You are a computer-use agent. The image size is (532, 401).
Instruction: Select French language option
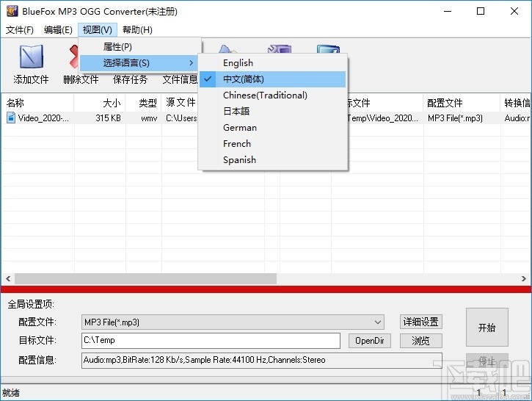point(272,144)
